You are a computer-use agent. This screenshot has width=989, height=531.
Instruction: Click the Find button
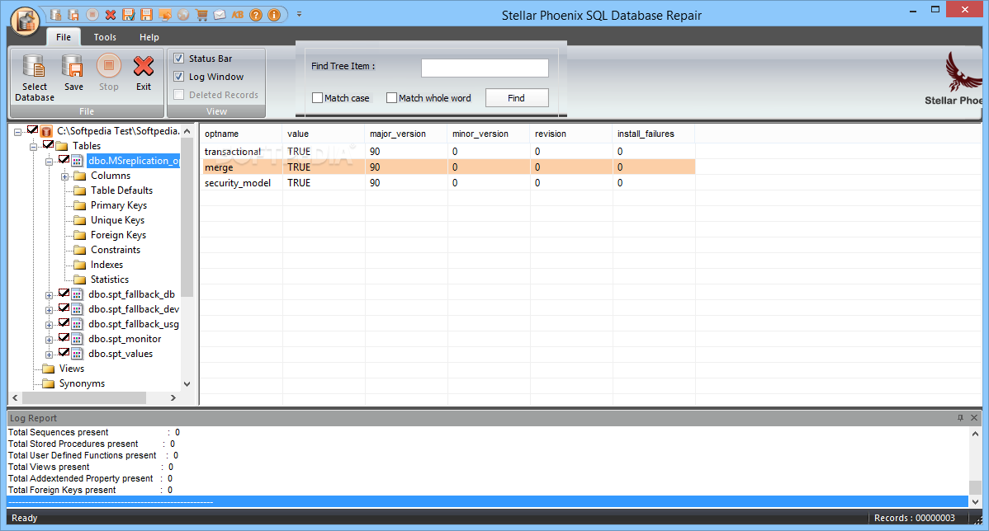[x=517, y=97]
